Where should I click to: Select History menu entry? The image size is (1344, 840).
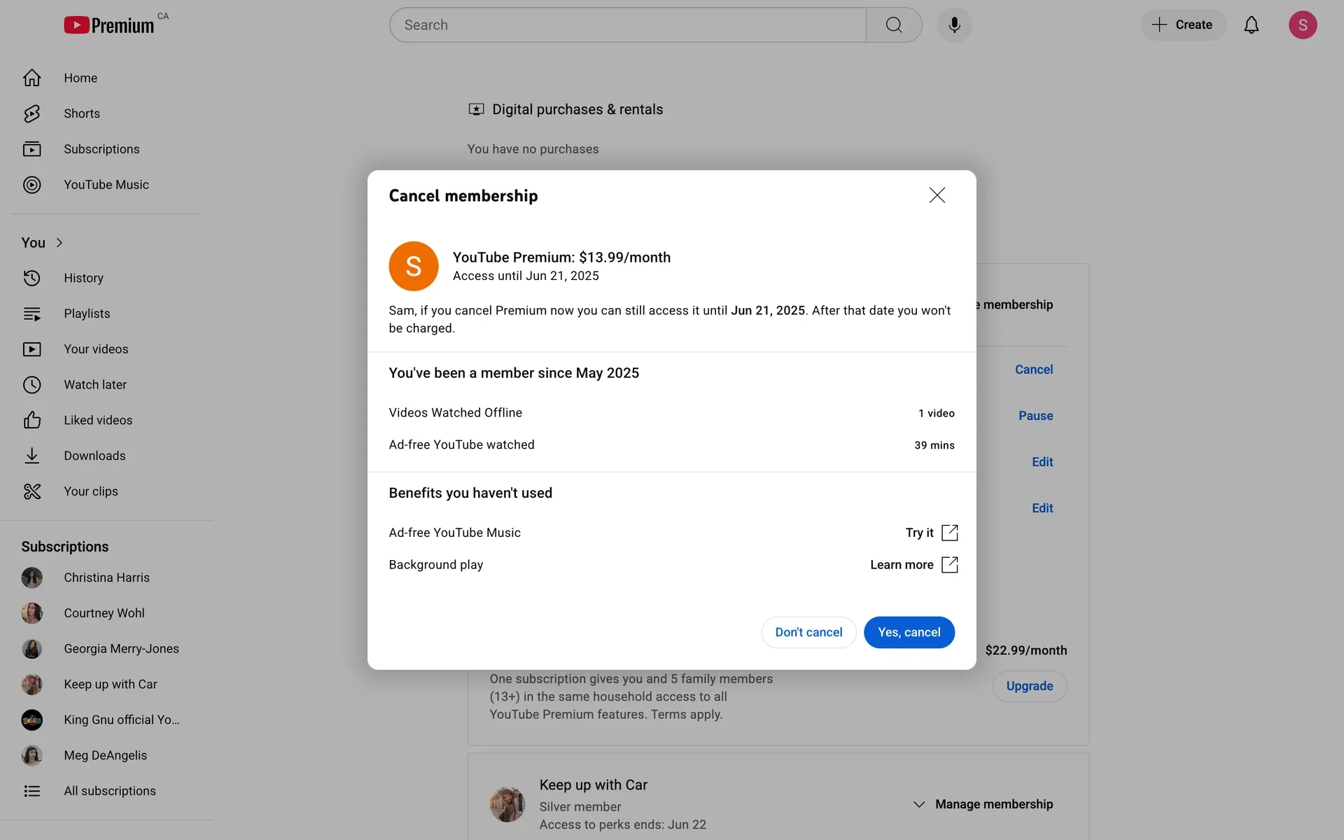click(x=106, y=278)
